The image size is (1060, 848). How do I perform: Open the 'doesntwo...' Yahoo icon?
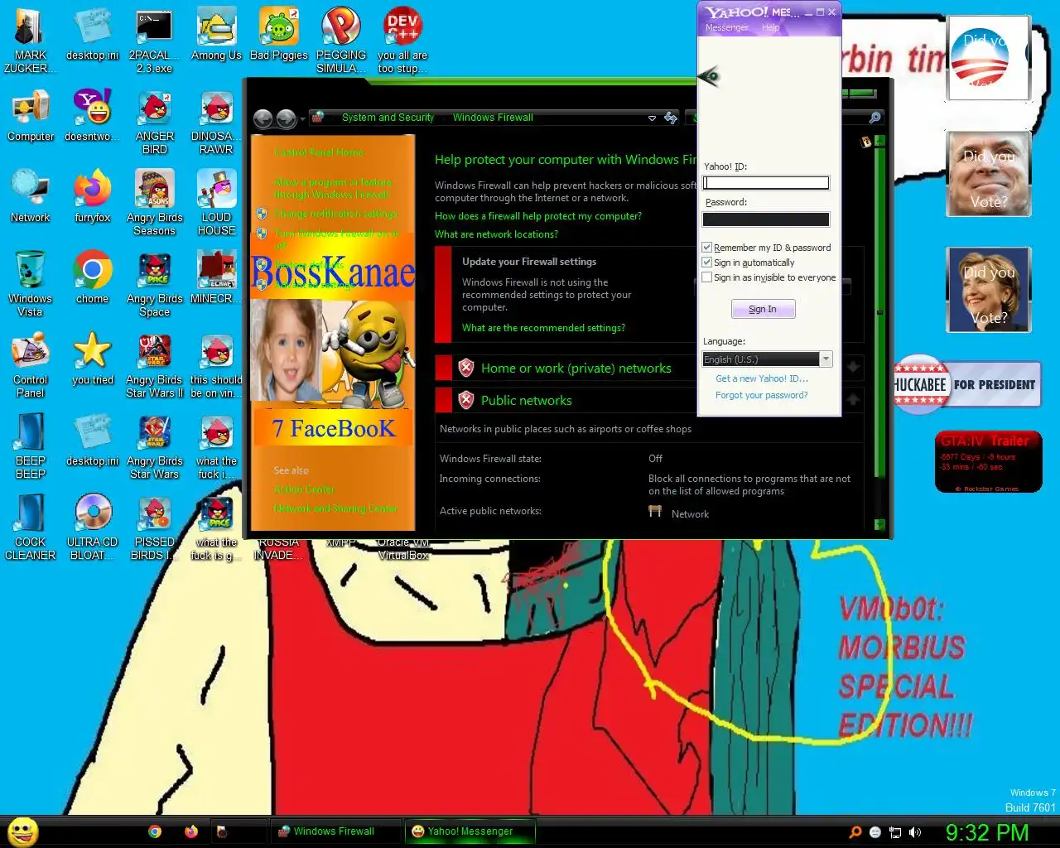[x=92, y=116]
